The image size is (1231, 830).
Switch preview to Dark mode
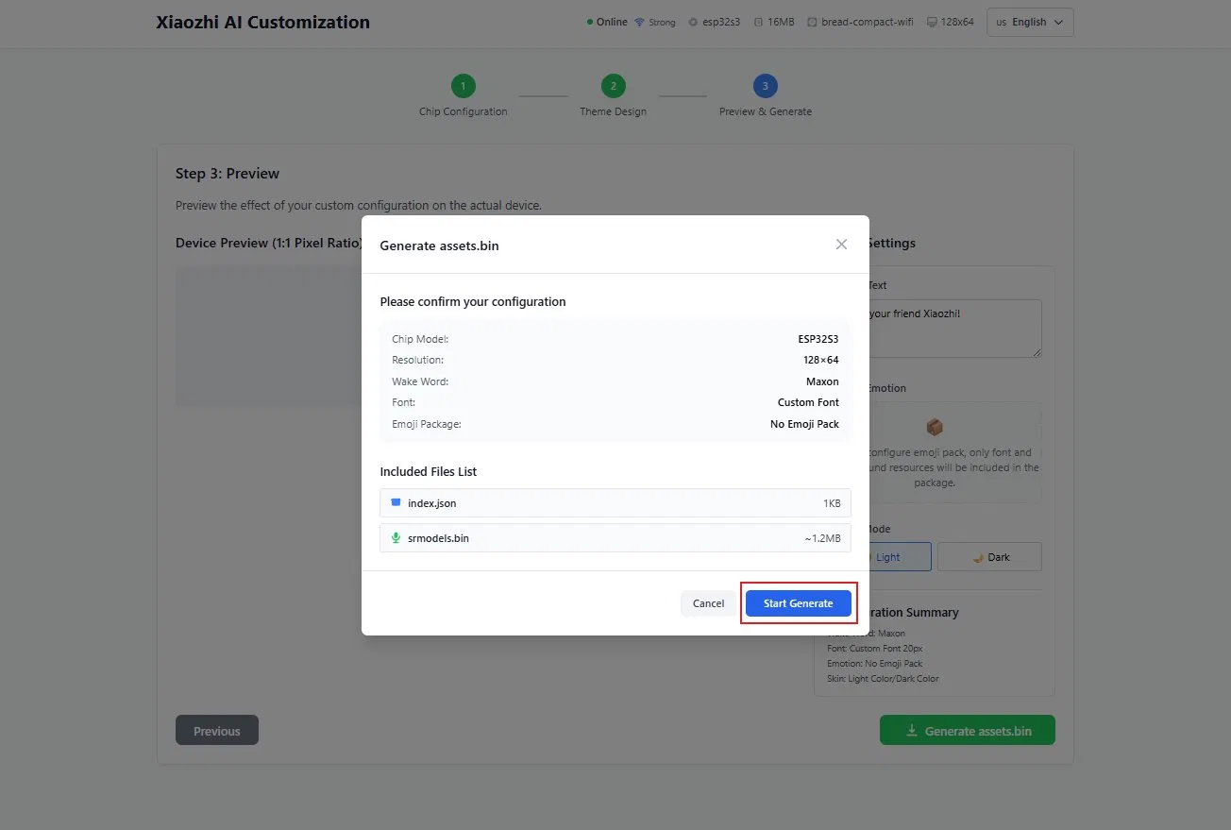click(x=989, y=557)
